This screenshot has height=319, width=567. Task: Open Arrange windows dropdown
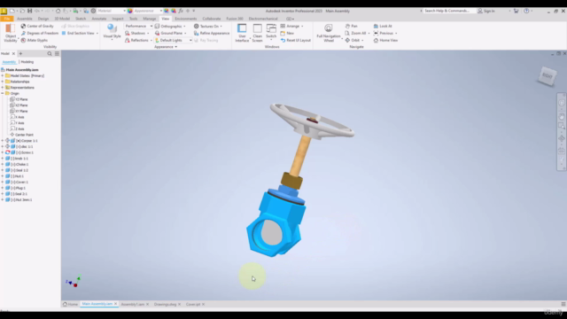291,26
